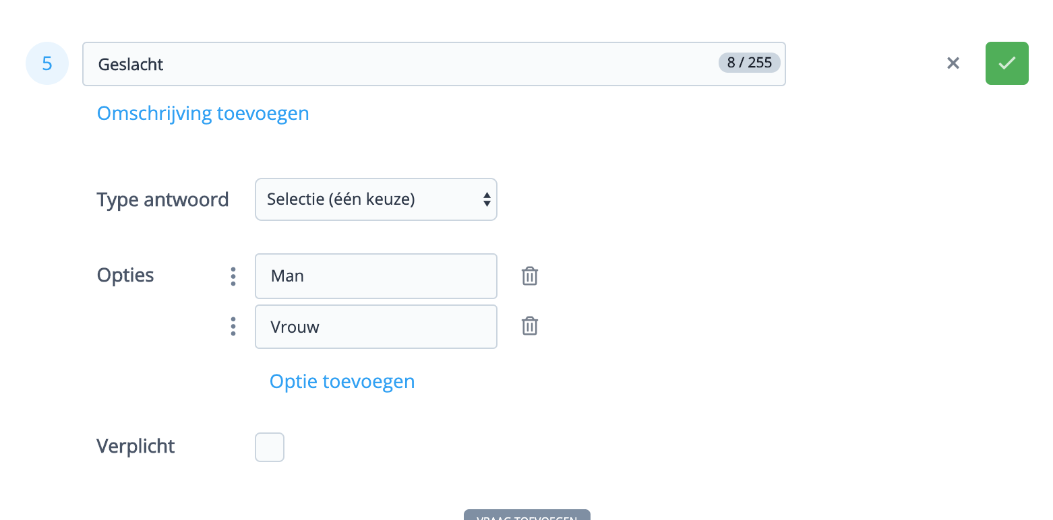Click into the Vrouw option field
This screenshot has width=1053, height=520.
tap(375, 327)
